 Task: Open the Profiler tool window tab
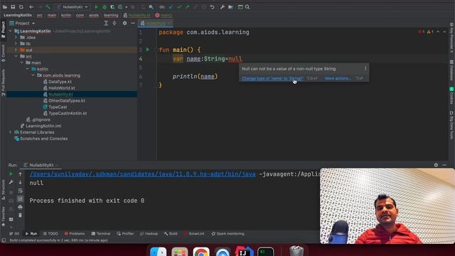[x=125, y=234]
